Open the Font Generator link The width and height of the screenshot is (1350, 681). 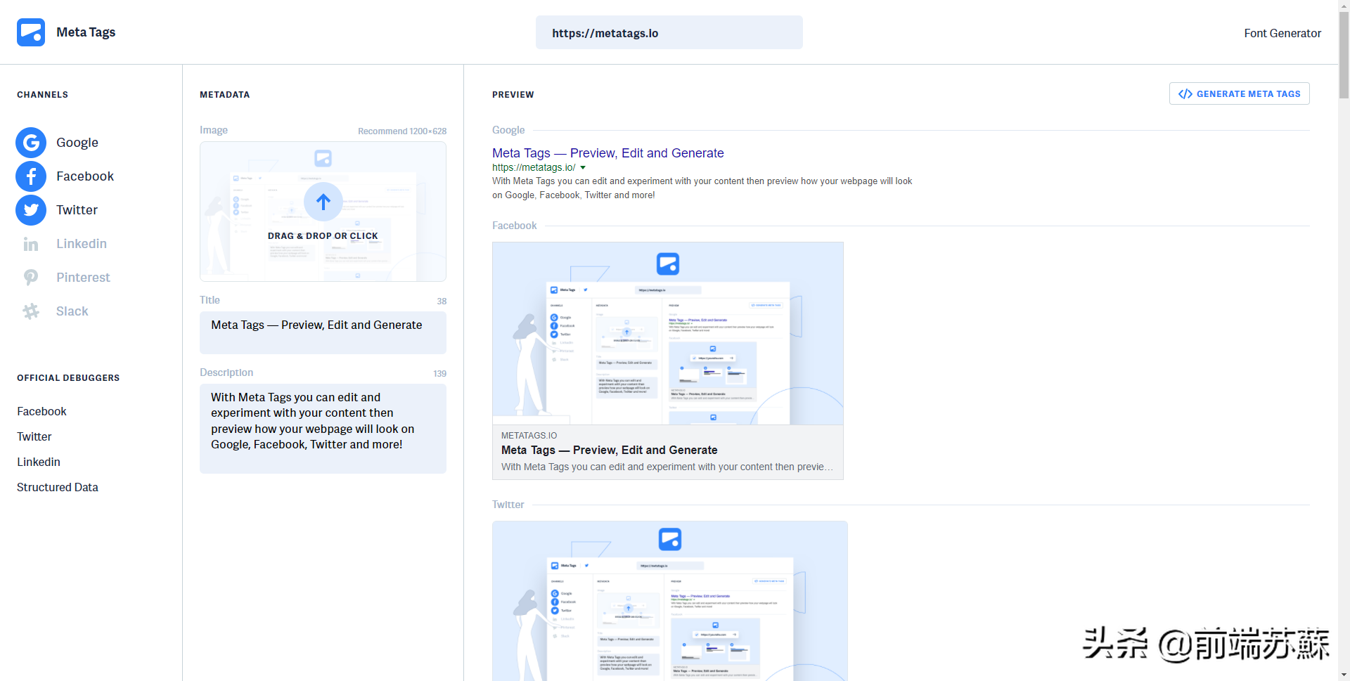pyautogui.click(x=1282, y=33)
